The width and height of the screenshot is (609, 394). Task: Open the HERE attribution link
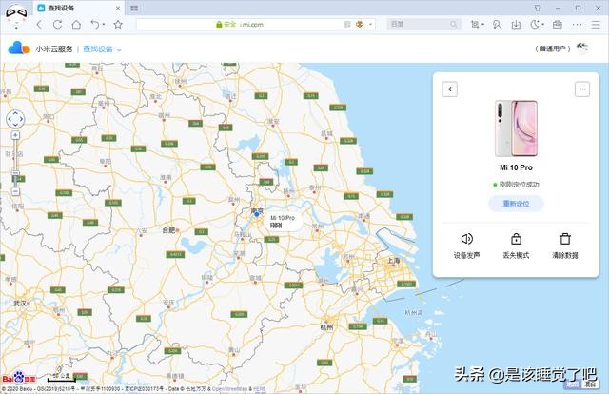pos(260,388)
